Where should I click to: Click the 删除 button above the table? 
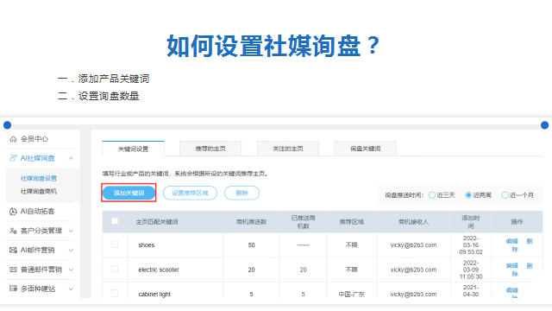tap(241, 193)
